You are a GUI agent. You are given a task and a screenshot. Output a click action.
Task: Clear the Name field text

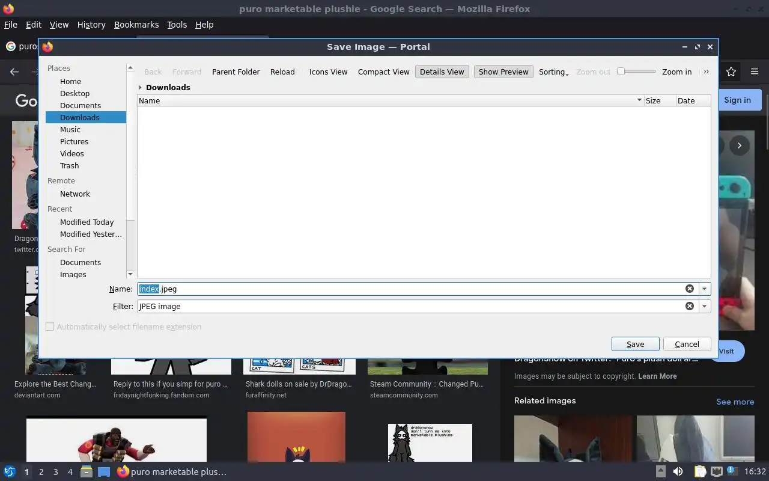pyautogui.click(x=690, y=289)
